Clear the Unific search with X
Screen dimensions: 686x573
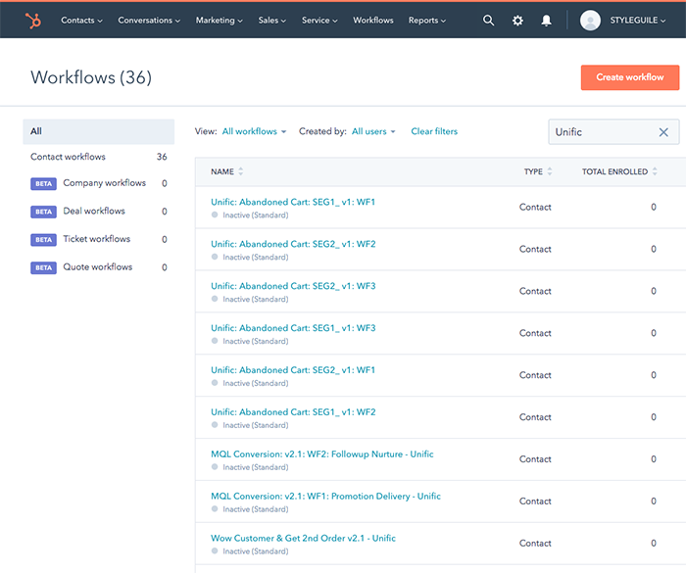(663, 132)
